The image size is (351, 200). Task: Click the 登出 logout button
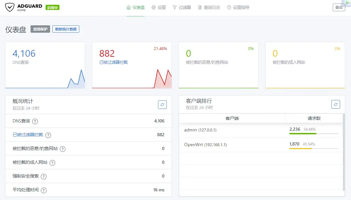click(x=339, y=7)
